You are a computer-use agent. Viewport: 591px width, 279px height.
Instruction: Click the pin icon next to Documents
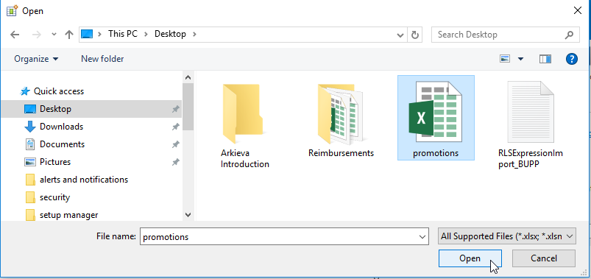175,145
